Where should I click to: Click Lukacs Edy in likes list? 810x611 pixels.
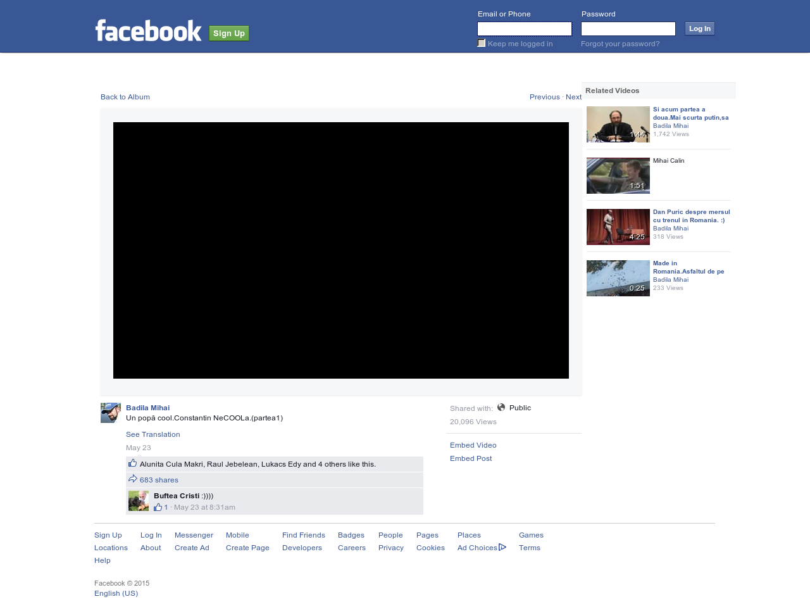281,464
